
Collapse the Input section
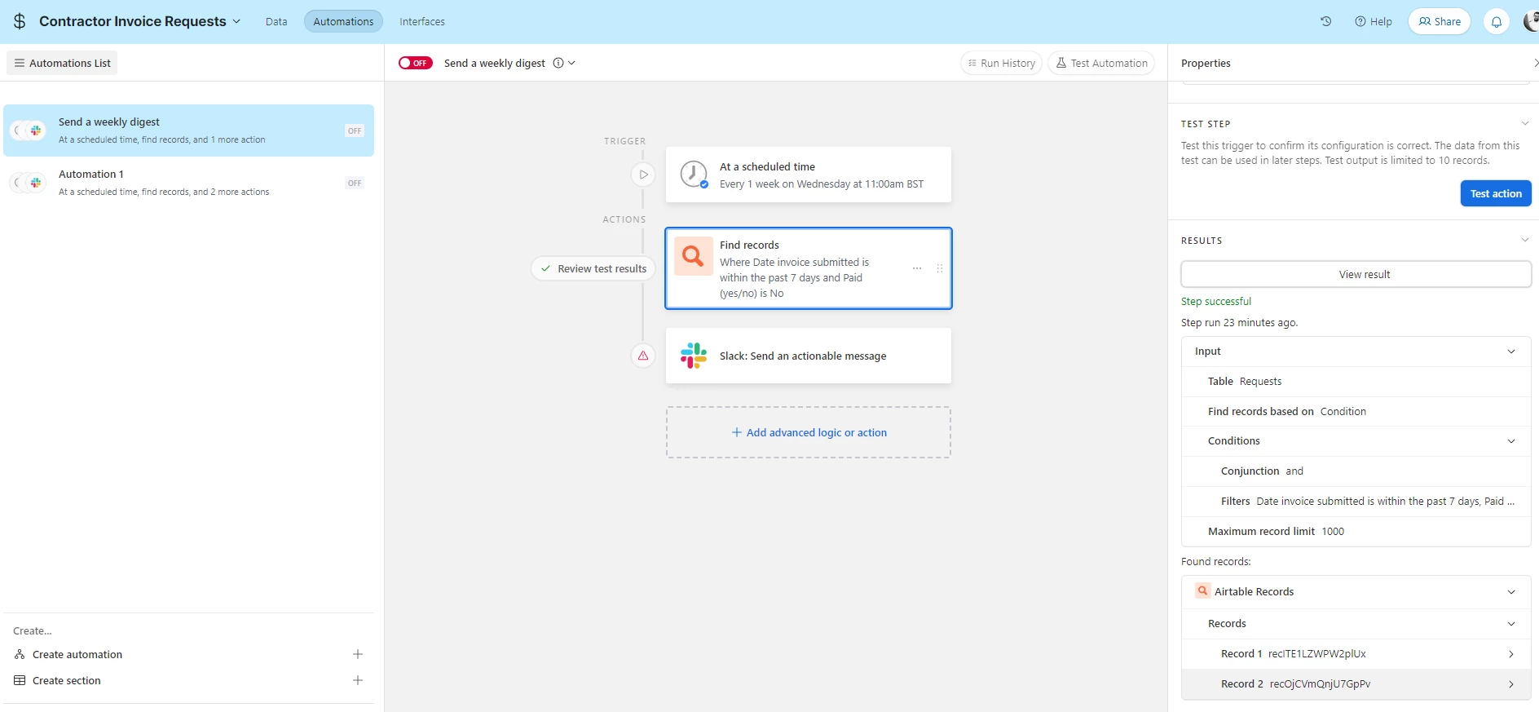tap(1511, 352)
